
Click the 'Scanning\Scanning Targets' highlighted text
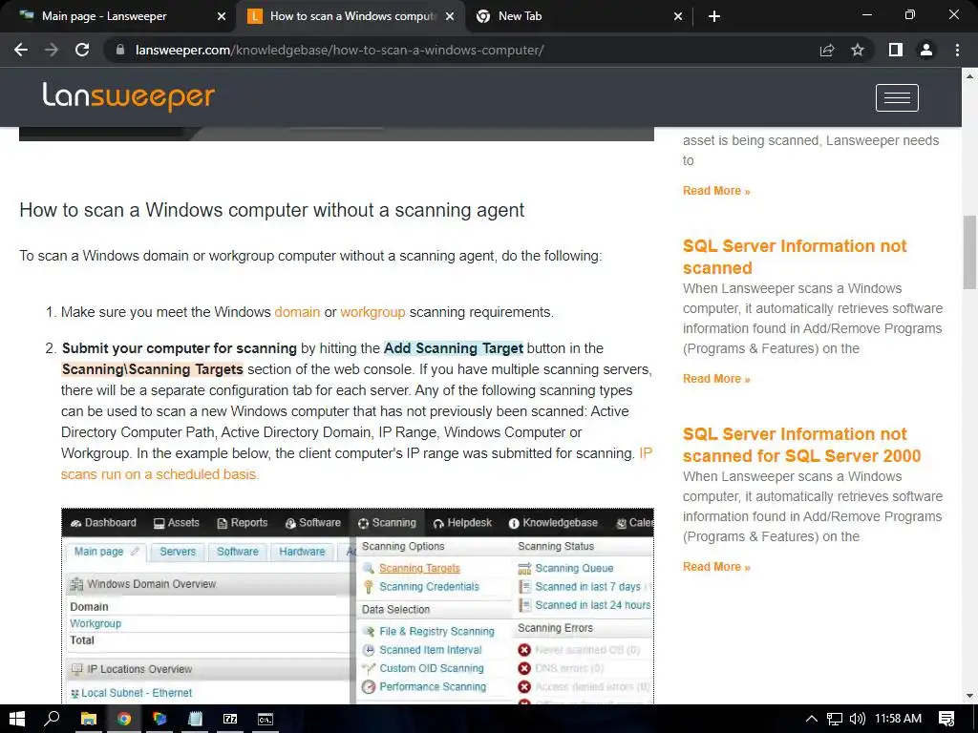tap(152, 369)
